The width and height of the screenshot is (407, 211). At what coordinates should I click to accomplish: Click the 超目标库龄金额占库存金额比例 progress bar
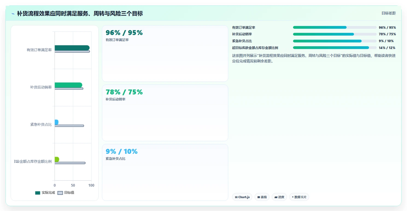[335, 48]
